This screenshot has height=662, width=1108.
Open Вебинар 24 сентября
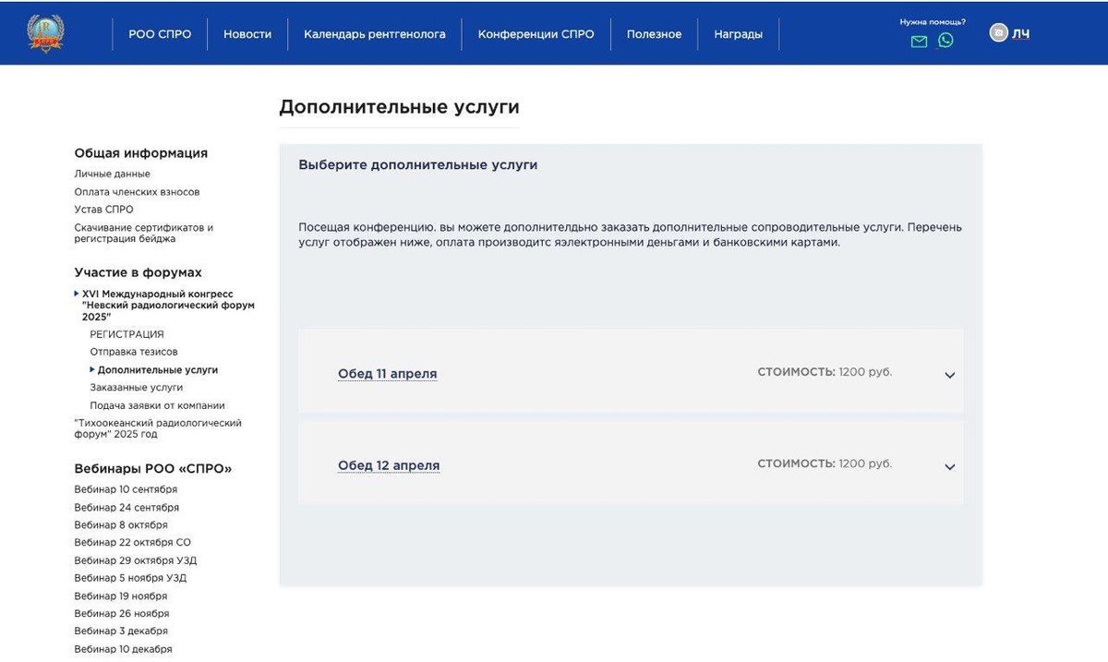[x=126, y=508]
